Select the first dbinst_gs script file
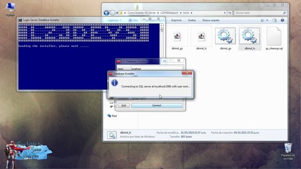Viewport: 301px width, 169px height. pos(177,38)
